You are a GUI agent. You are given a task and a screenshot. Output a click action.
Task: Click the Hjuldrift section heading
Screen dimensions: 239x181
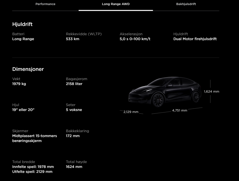(22, 24)
